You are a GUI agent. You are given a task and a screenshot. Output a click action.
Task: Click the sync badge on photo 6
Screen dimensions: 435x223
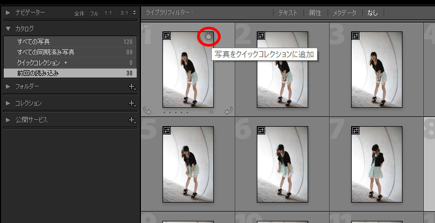262,130
